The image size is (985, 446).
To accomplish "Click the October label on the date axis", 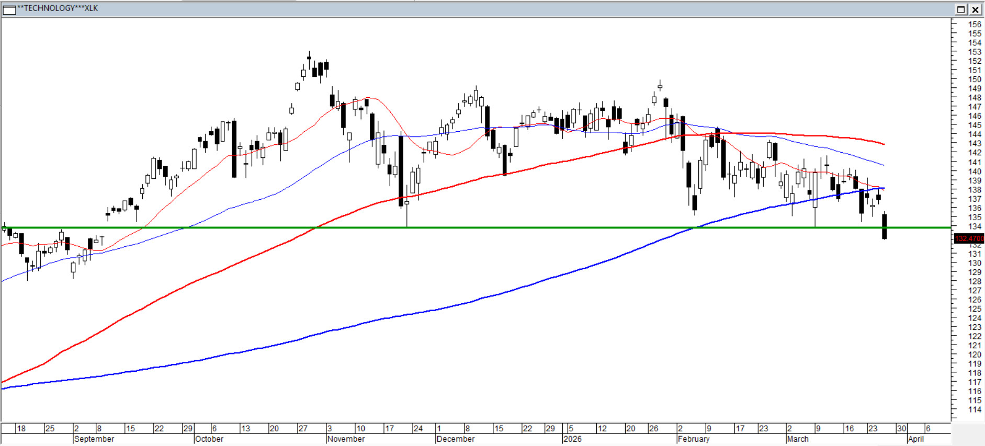I will [209, 439].
